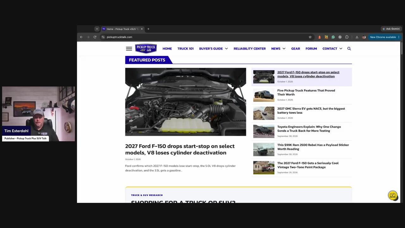Viewport: 405px width, 228px height.
Task: Open the hamburger menu on the site
Action: click(x=129, y=49)
